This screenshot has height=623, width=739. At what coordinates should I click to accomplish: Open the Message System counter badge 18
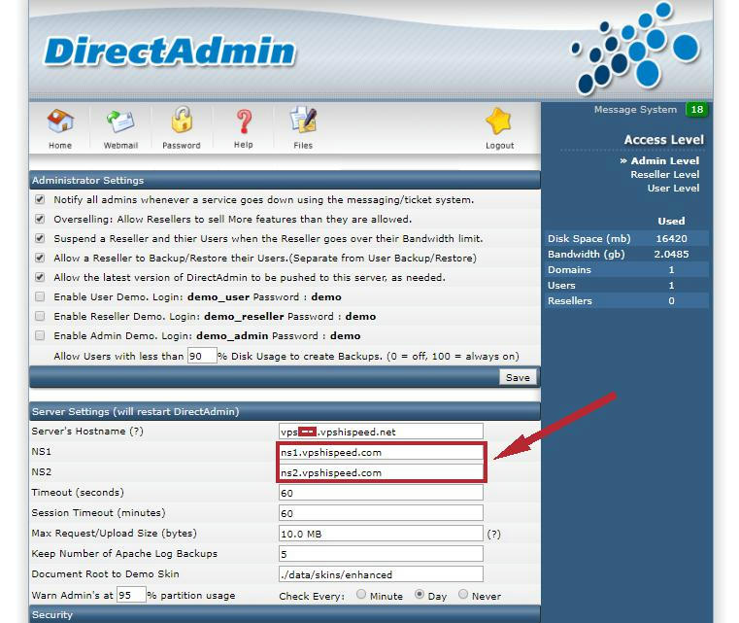(x=696, y=110)
